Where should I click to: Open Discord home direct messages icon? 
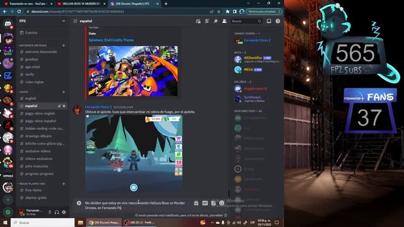pyautogui.click(x=8, y=24)
